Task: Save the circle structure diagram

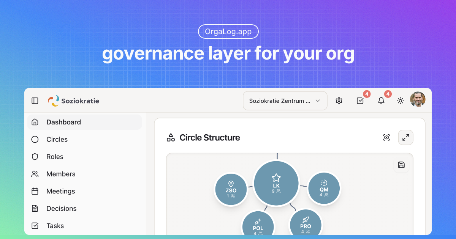Action: point(401,164)
